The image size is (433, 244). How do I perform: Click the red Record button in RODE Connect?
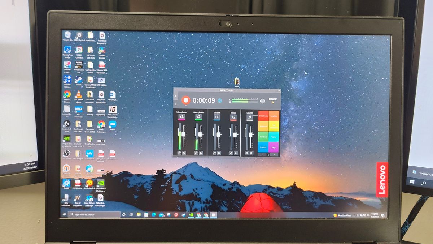click(x=186, y=100)
